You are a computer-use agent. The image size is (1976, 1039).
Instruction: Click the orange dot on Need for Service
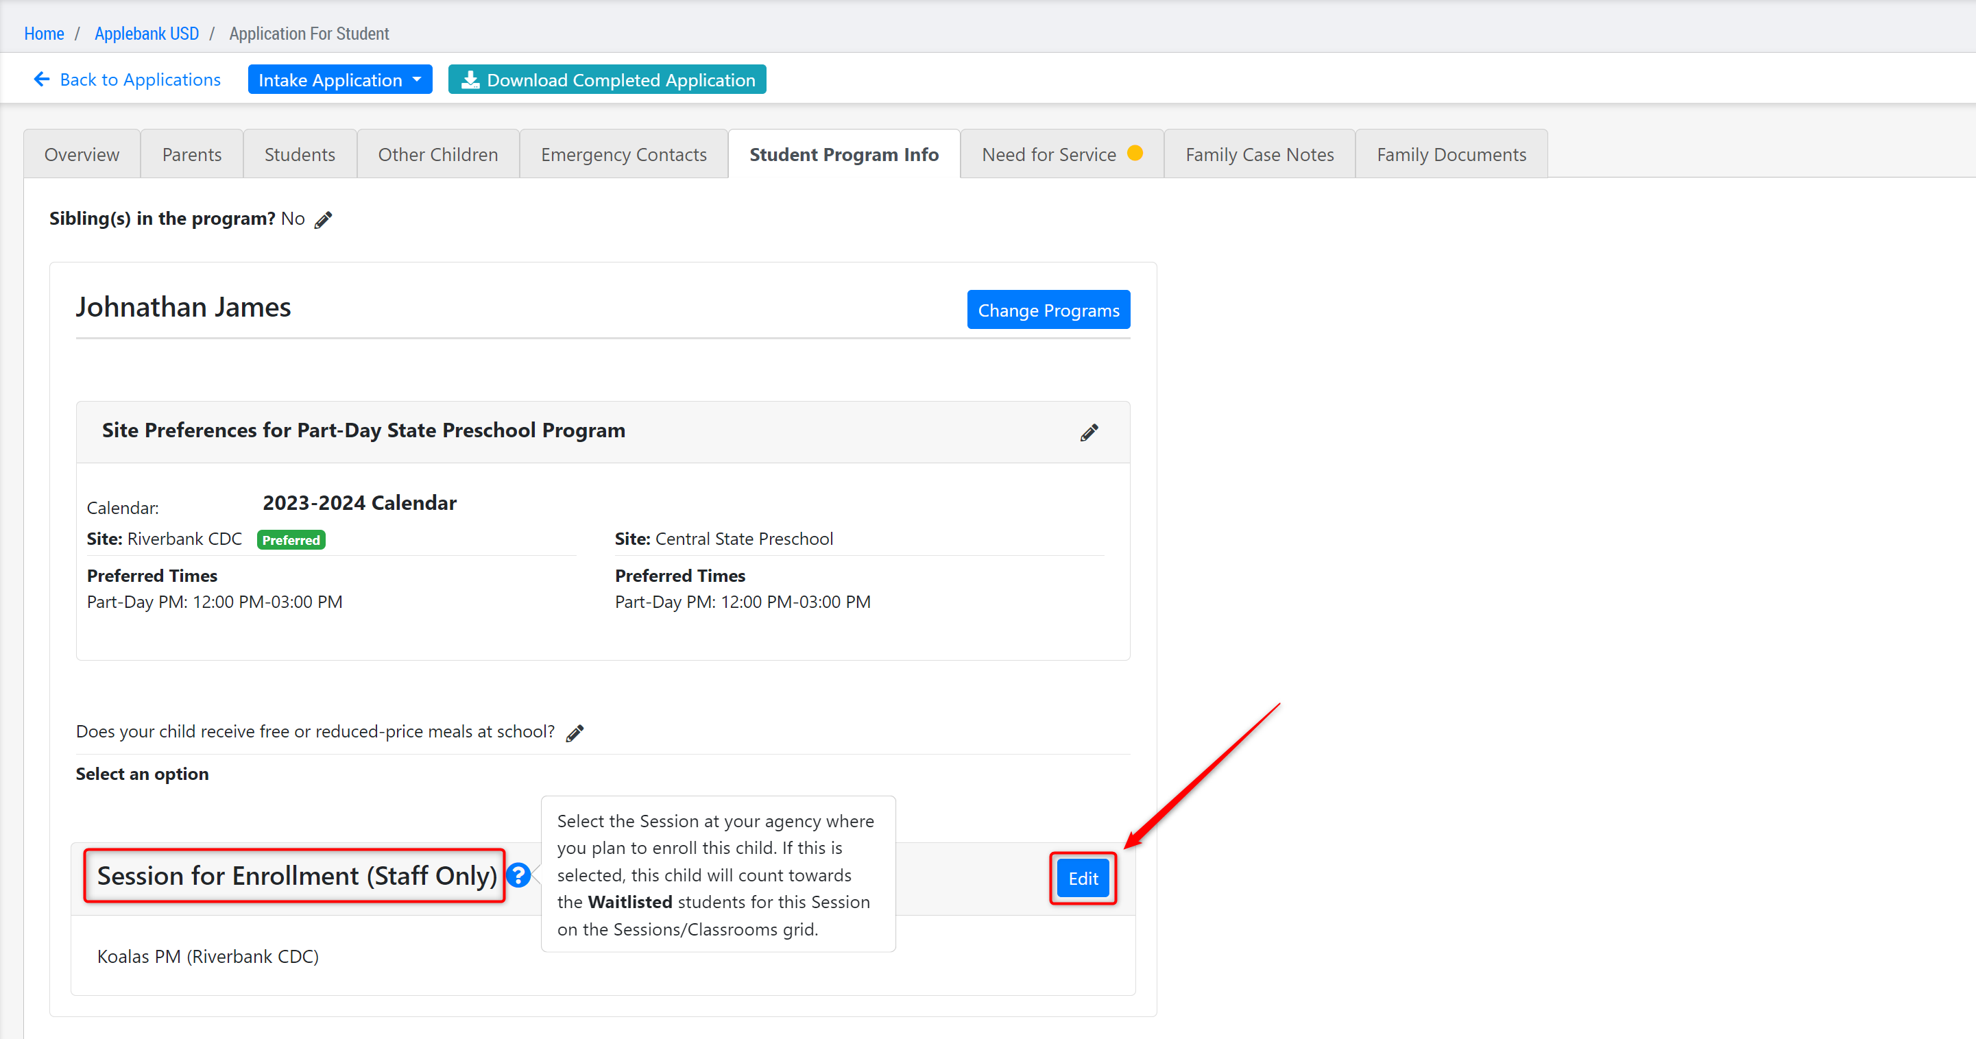coord(1135,154)
